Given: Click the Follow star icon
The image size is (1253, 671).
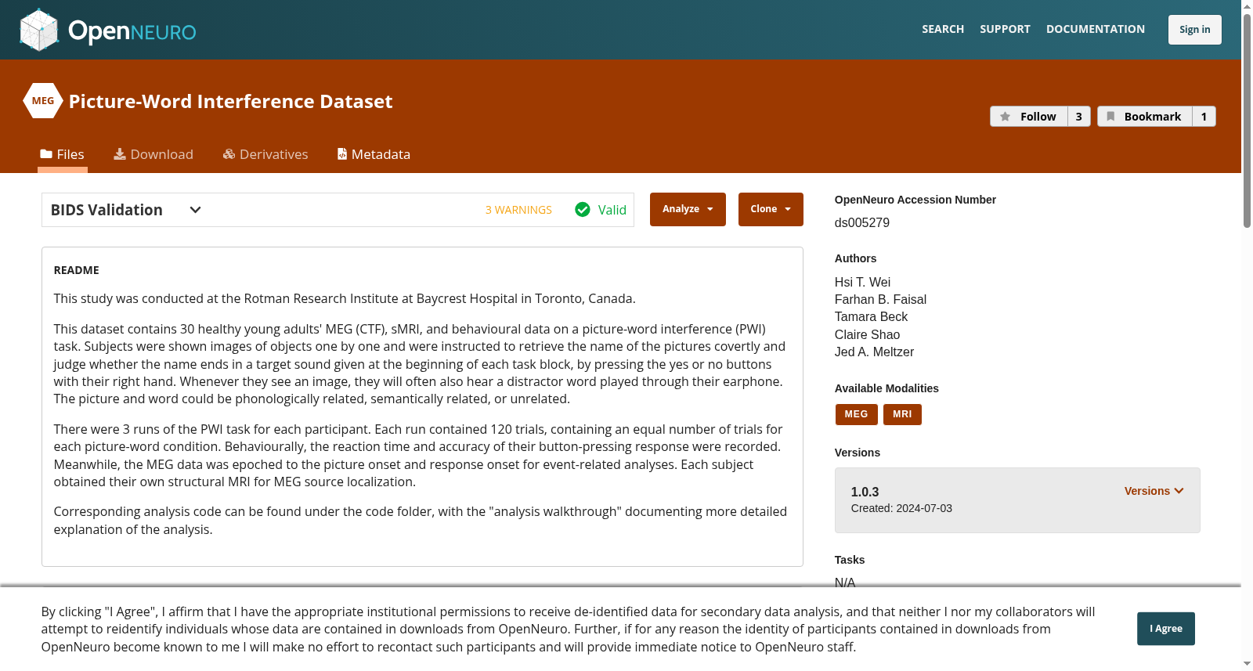Looking at the screenshot, I should 1006,117.
